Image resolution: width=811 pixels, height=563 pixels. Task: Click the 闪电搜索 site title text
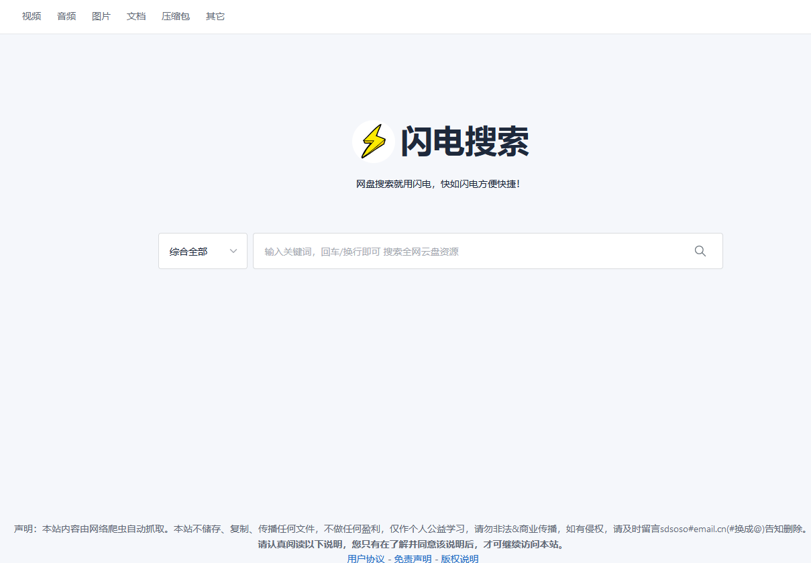(465, 142)
